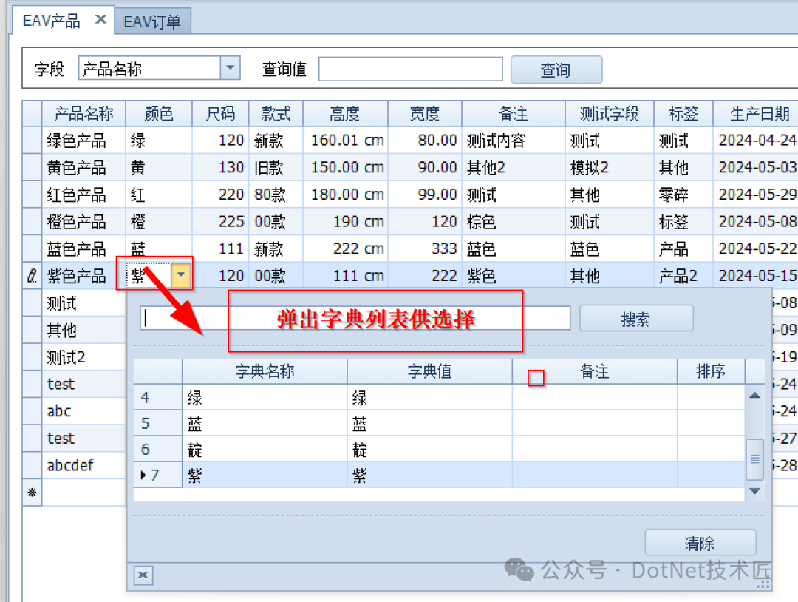Click the scrollbar down arrow in dictionary list

tap(754, 491)
